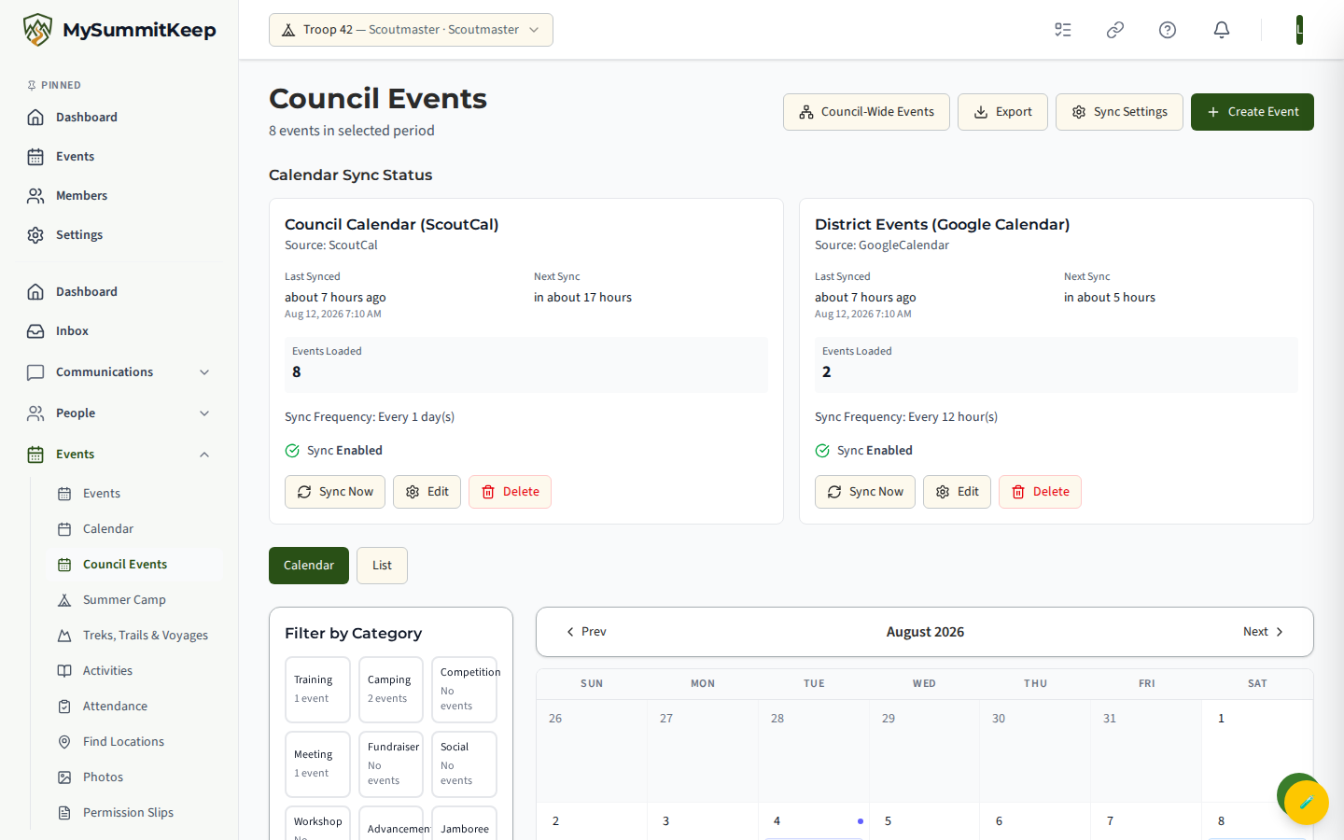Go to pinned Members page
Image resolution: width=1344 pixels, height=840 pixels.
[119, 196]
